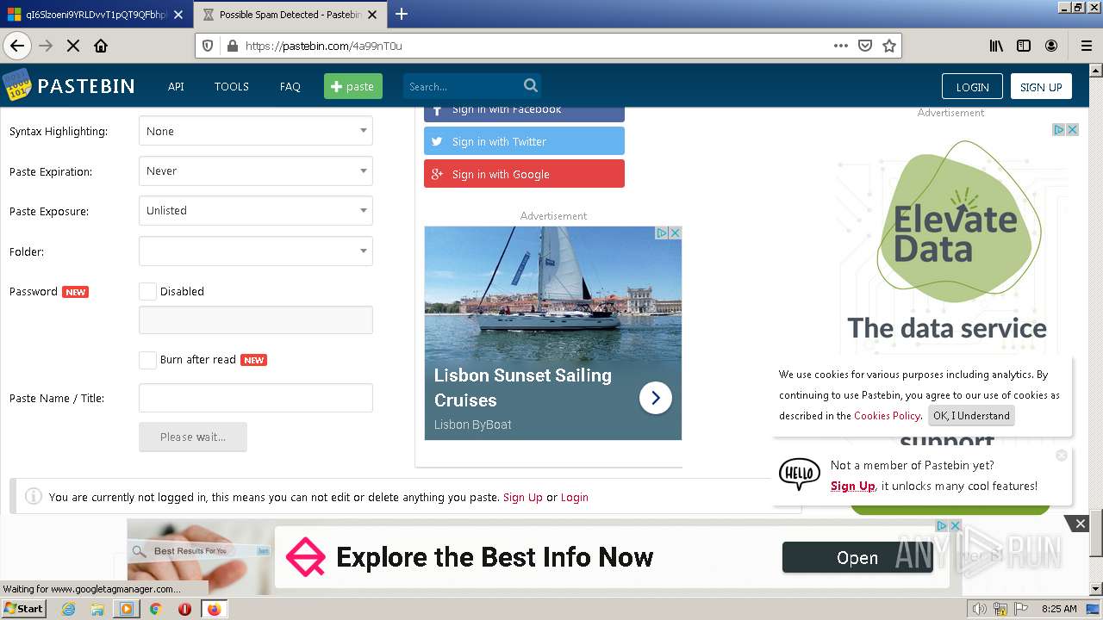The width and height of the screenshot is (1103, 620).
Task: Close the Lisbon Sunset Sailing ad with X
Action: click(676, 232)
